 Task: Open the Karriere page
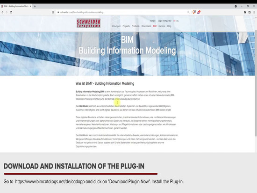tap(162, 26)
